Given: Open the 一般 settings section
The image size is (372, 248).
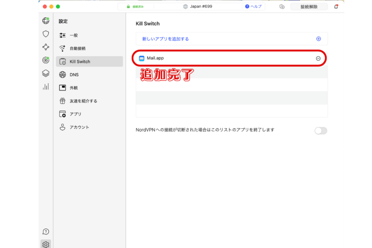Looking at the screenshot, I should pyautogui.click(x=74, y=35).
